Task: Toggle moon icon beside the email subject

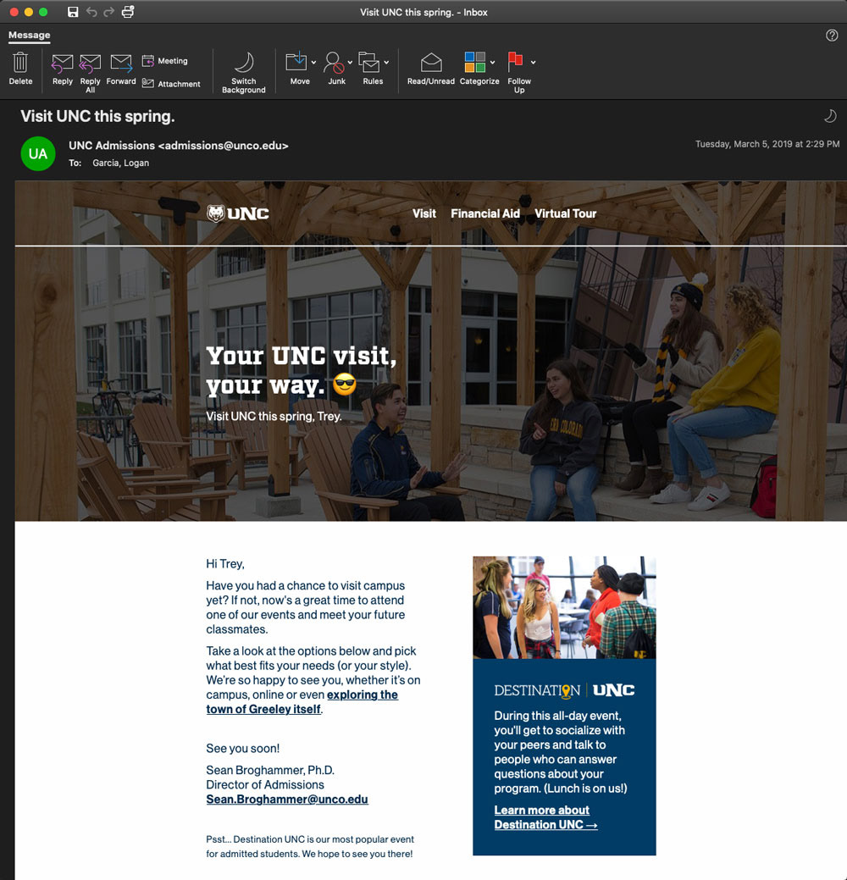Action: [x=830, y=116]
